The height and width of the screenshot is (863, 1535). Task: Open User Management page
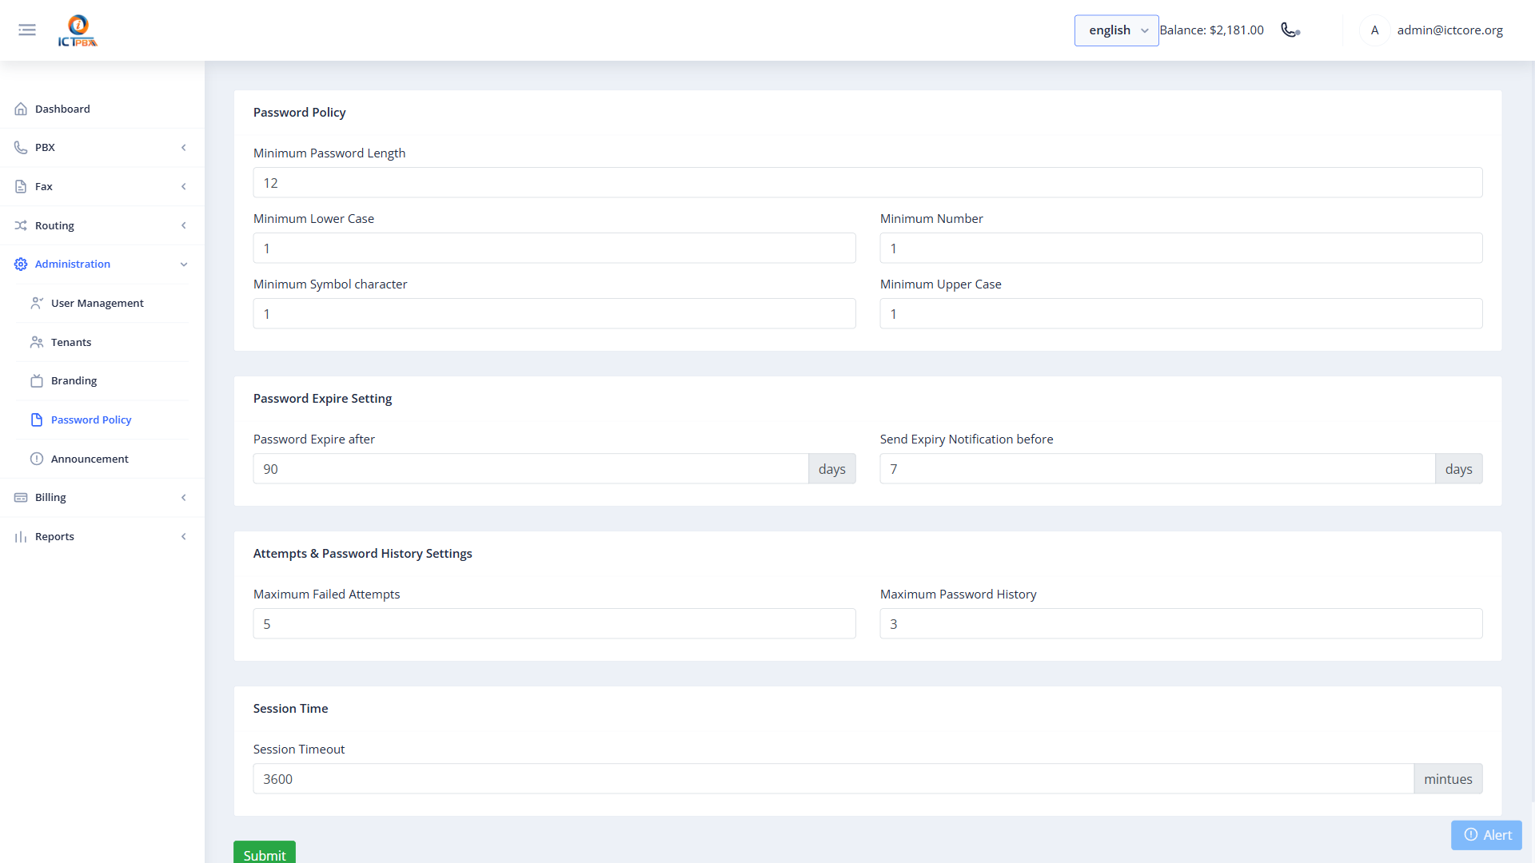pos(102,303)
